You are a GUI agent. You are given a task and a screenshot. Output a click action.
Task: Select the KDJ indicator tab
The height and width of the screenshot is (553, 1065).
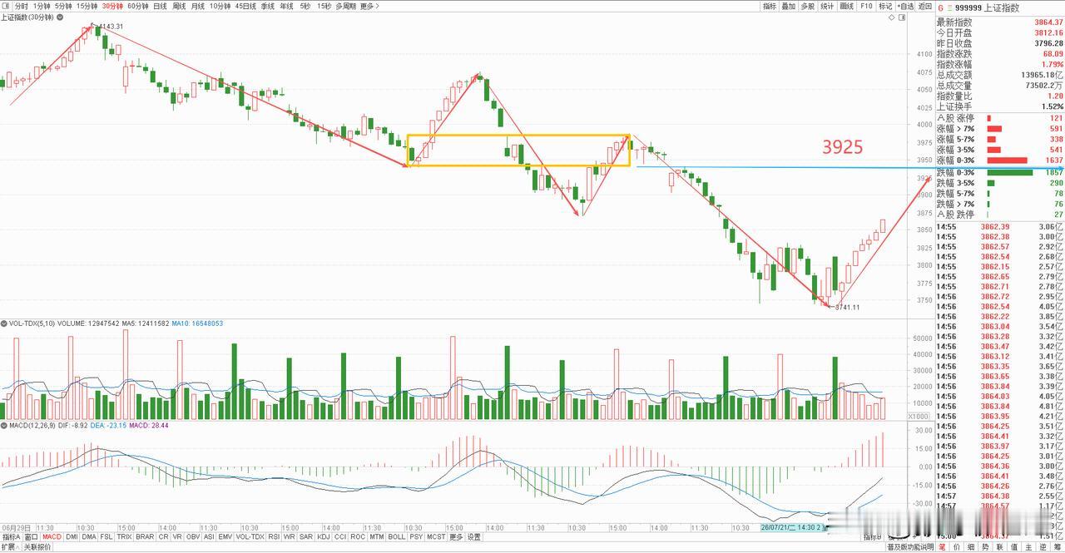pyautogui.click(x=324, y=537)
